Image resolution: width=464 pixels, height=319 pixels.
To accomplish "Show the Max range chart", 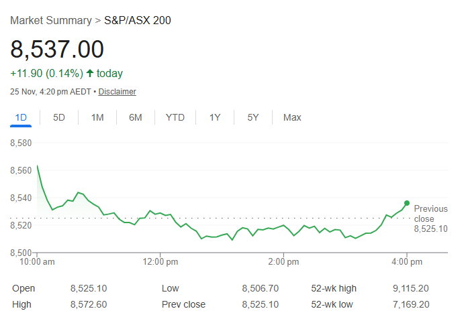I will (x=292, y=118).
